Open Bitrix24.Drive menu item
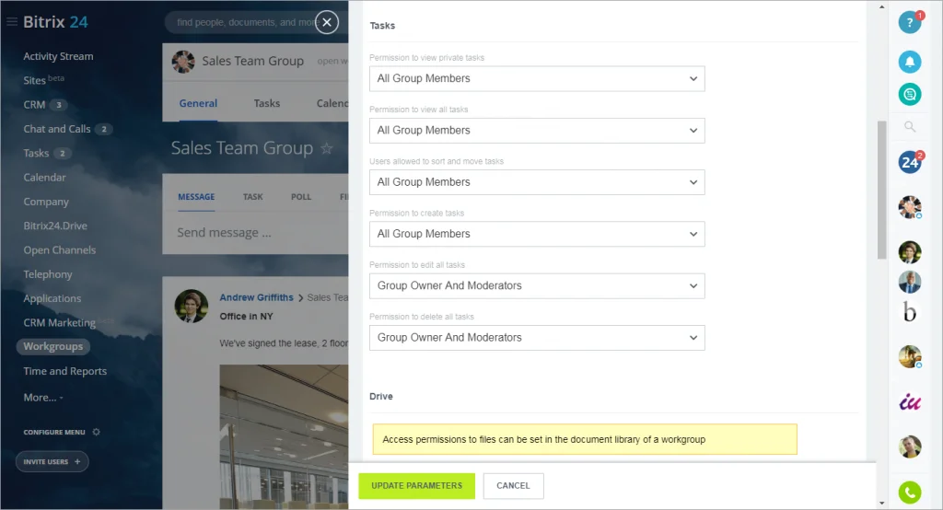The width and height of the screenshot is (943, 510). click(x=55, y=226)
